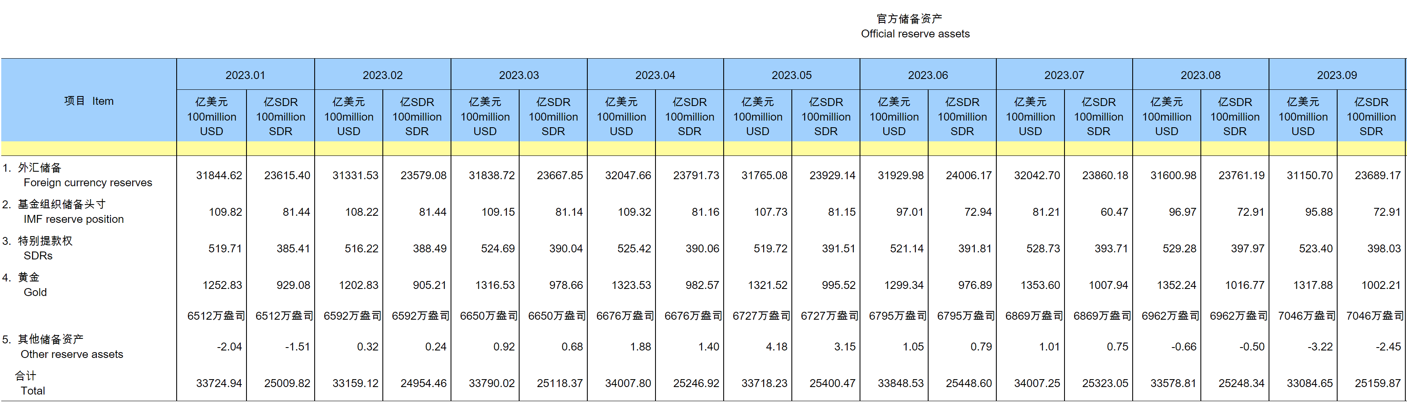
Task: Select the '基金组织储备头寸' row label
Action: (x=62, y=204)
